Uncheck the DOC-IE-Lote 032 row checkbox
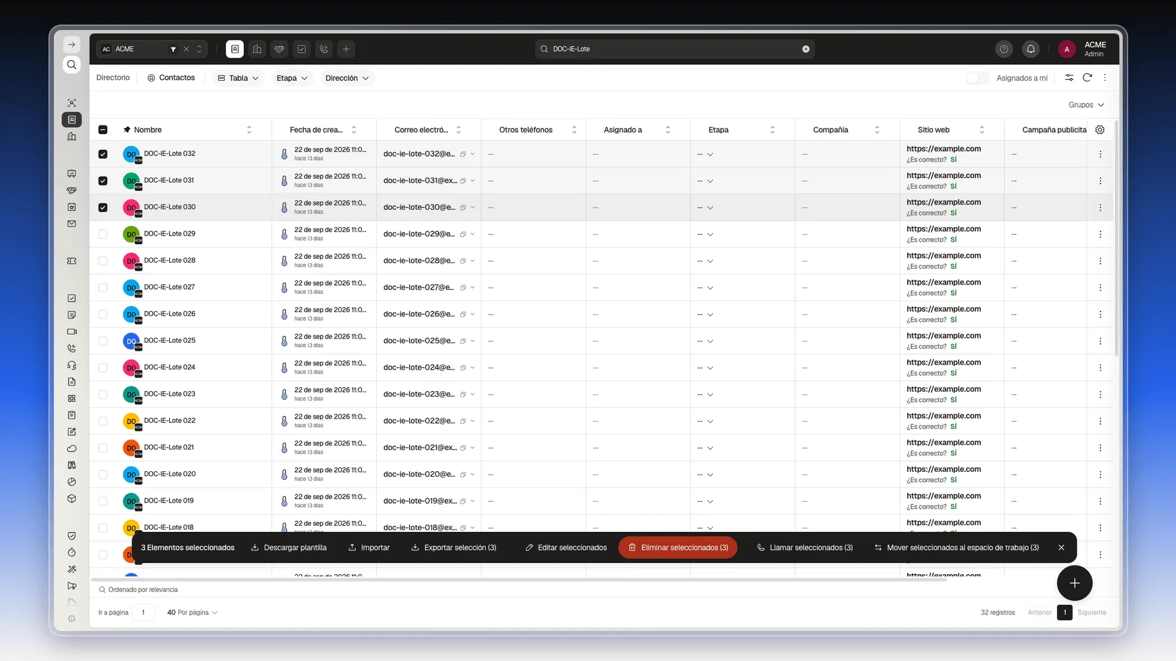The width and height of the screenshot is (1176, 661). click(103, 154)
